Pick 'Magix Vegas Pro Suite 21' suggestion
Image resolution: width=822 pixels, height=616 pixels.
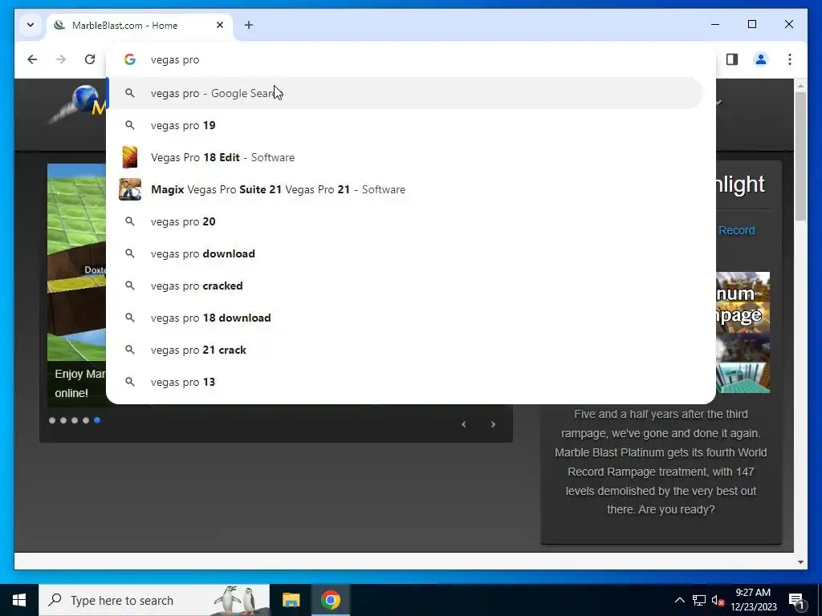pyautogui.click(x=405, y=189)
